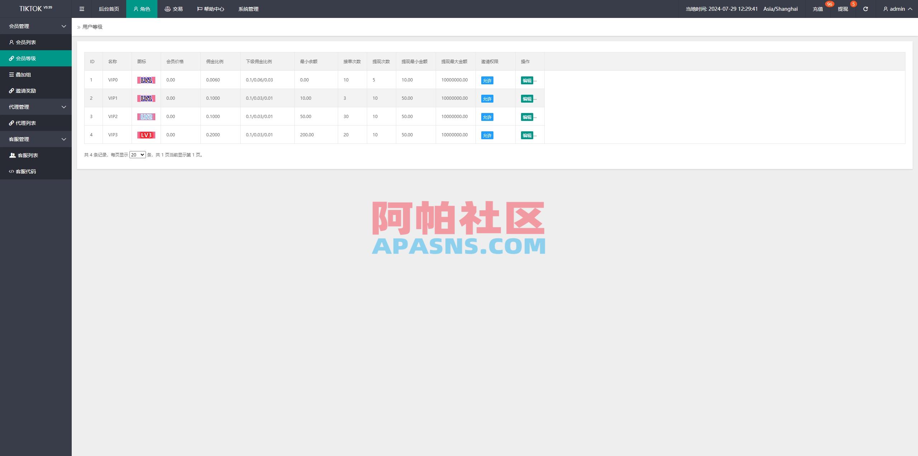This screenshot has height=456, width=918.
Task: Click the 代理列表 link icon
Action: (x=11, y=123)
